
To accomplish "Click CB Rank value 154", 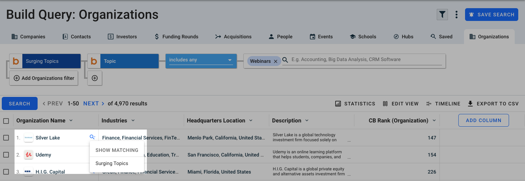I will pos(432,155).
